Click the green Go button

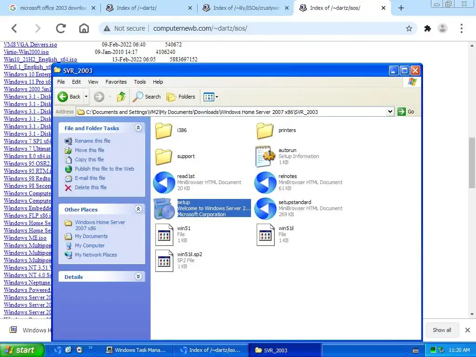406,112
